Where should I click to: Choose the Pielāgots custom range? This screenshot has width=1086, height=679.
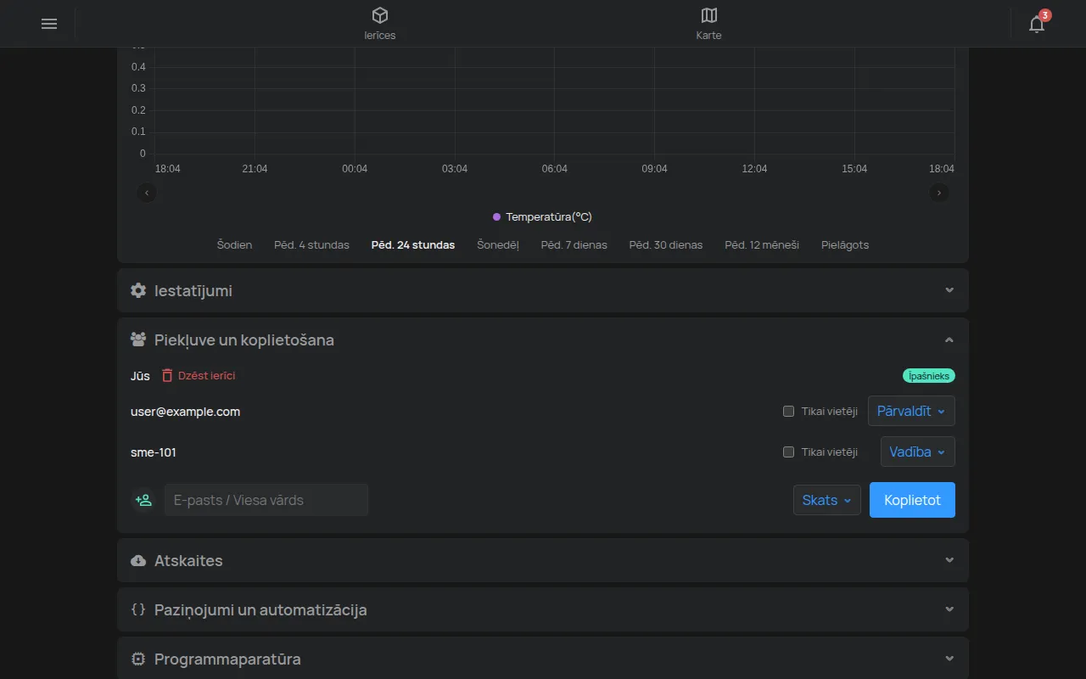tap(845, 245)
